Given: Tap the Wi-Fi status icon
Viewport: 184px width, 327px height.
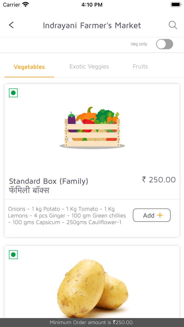Looking at the screenshot, I should click(25, 4).
